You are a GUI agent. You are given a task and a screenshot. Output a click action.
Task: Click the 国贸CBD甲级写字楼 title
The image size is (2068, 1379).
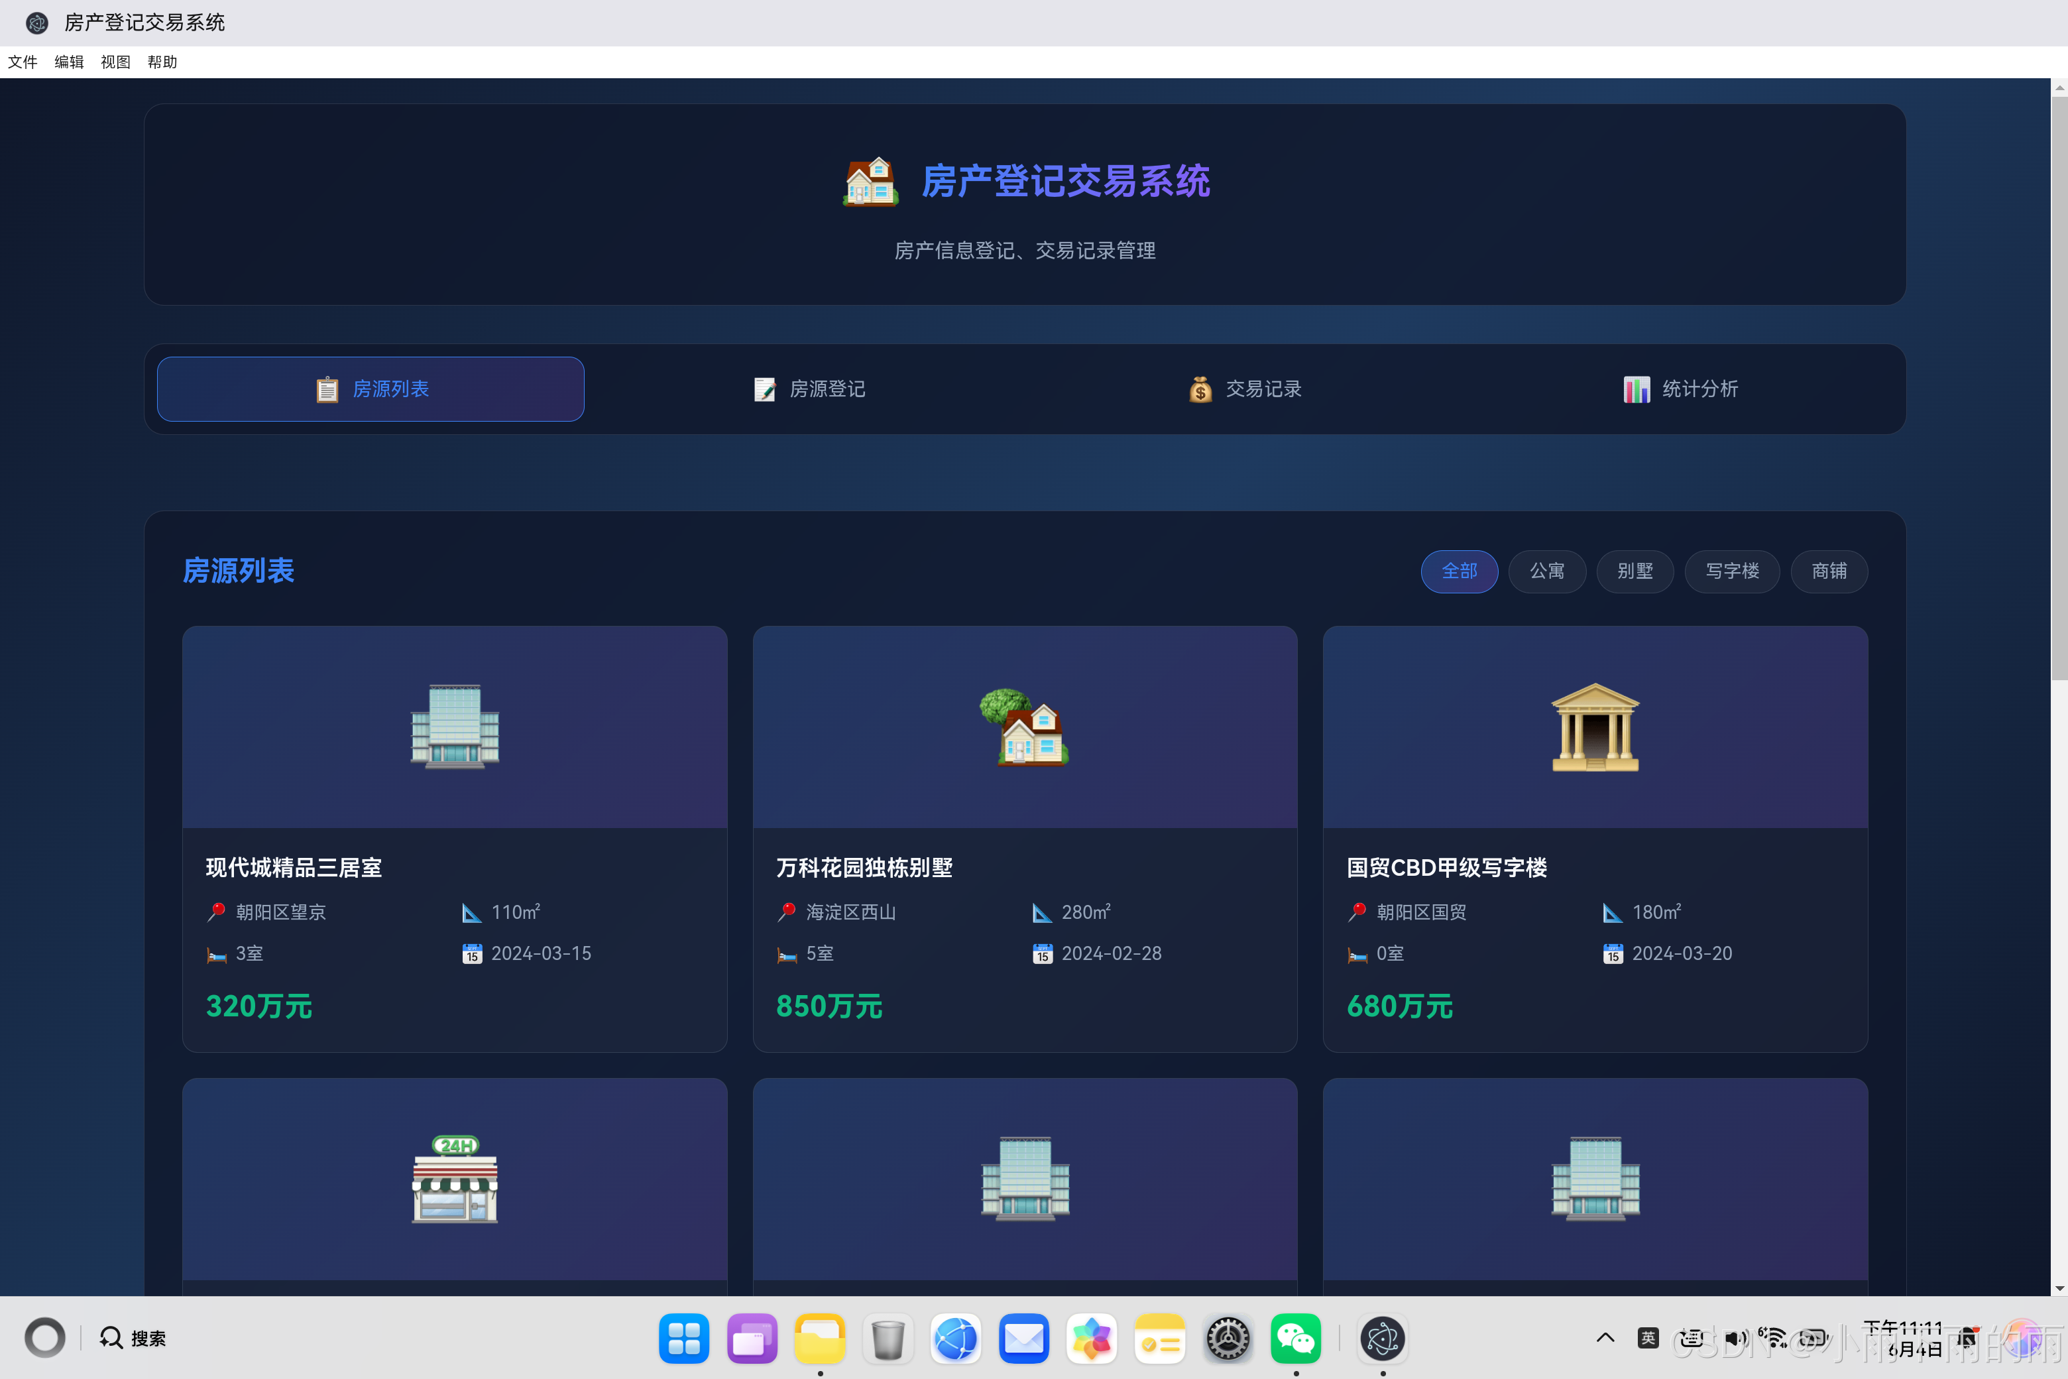(1446, 868)
